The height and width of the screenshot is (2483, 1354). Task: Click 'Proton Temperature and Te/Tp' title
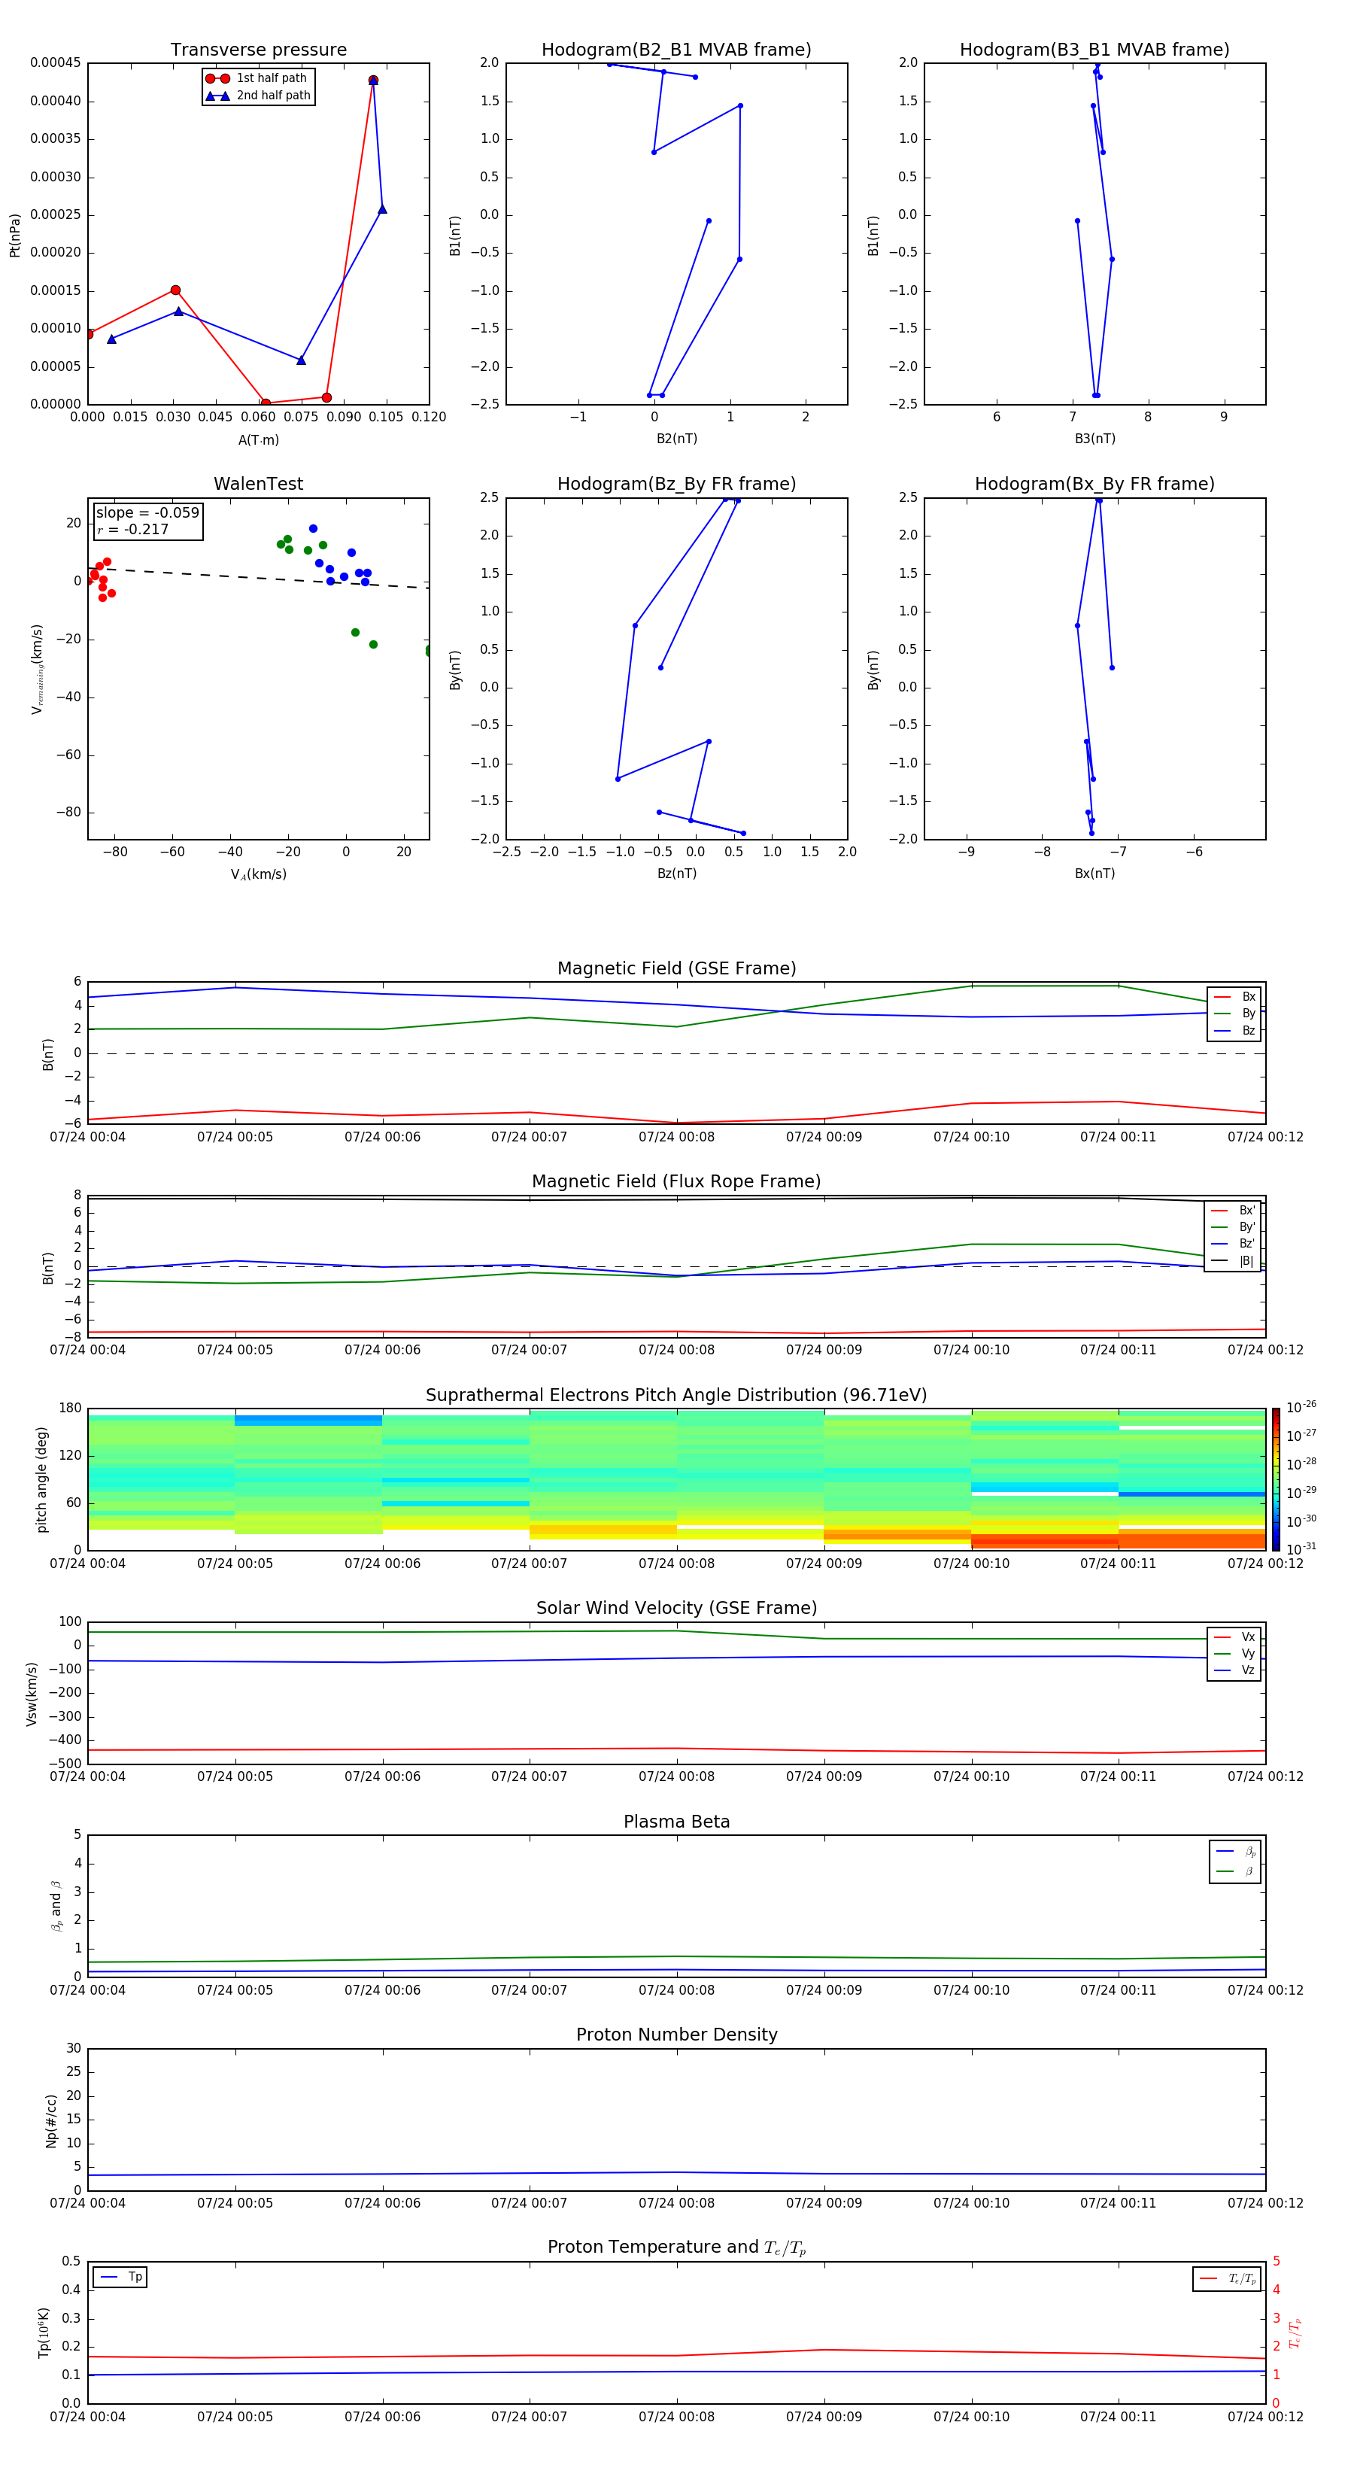tap(676, 2247)
